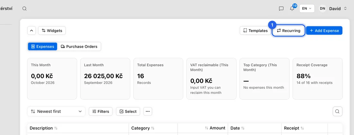Expand the David account menu

[338, 9]
